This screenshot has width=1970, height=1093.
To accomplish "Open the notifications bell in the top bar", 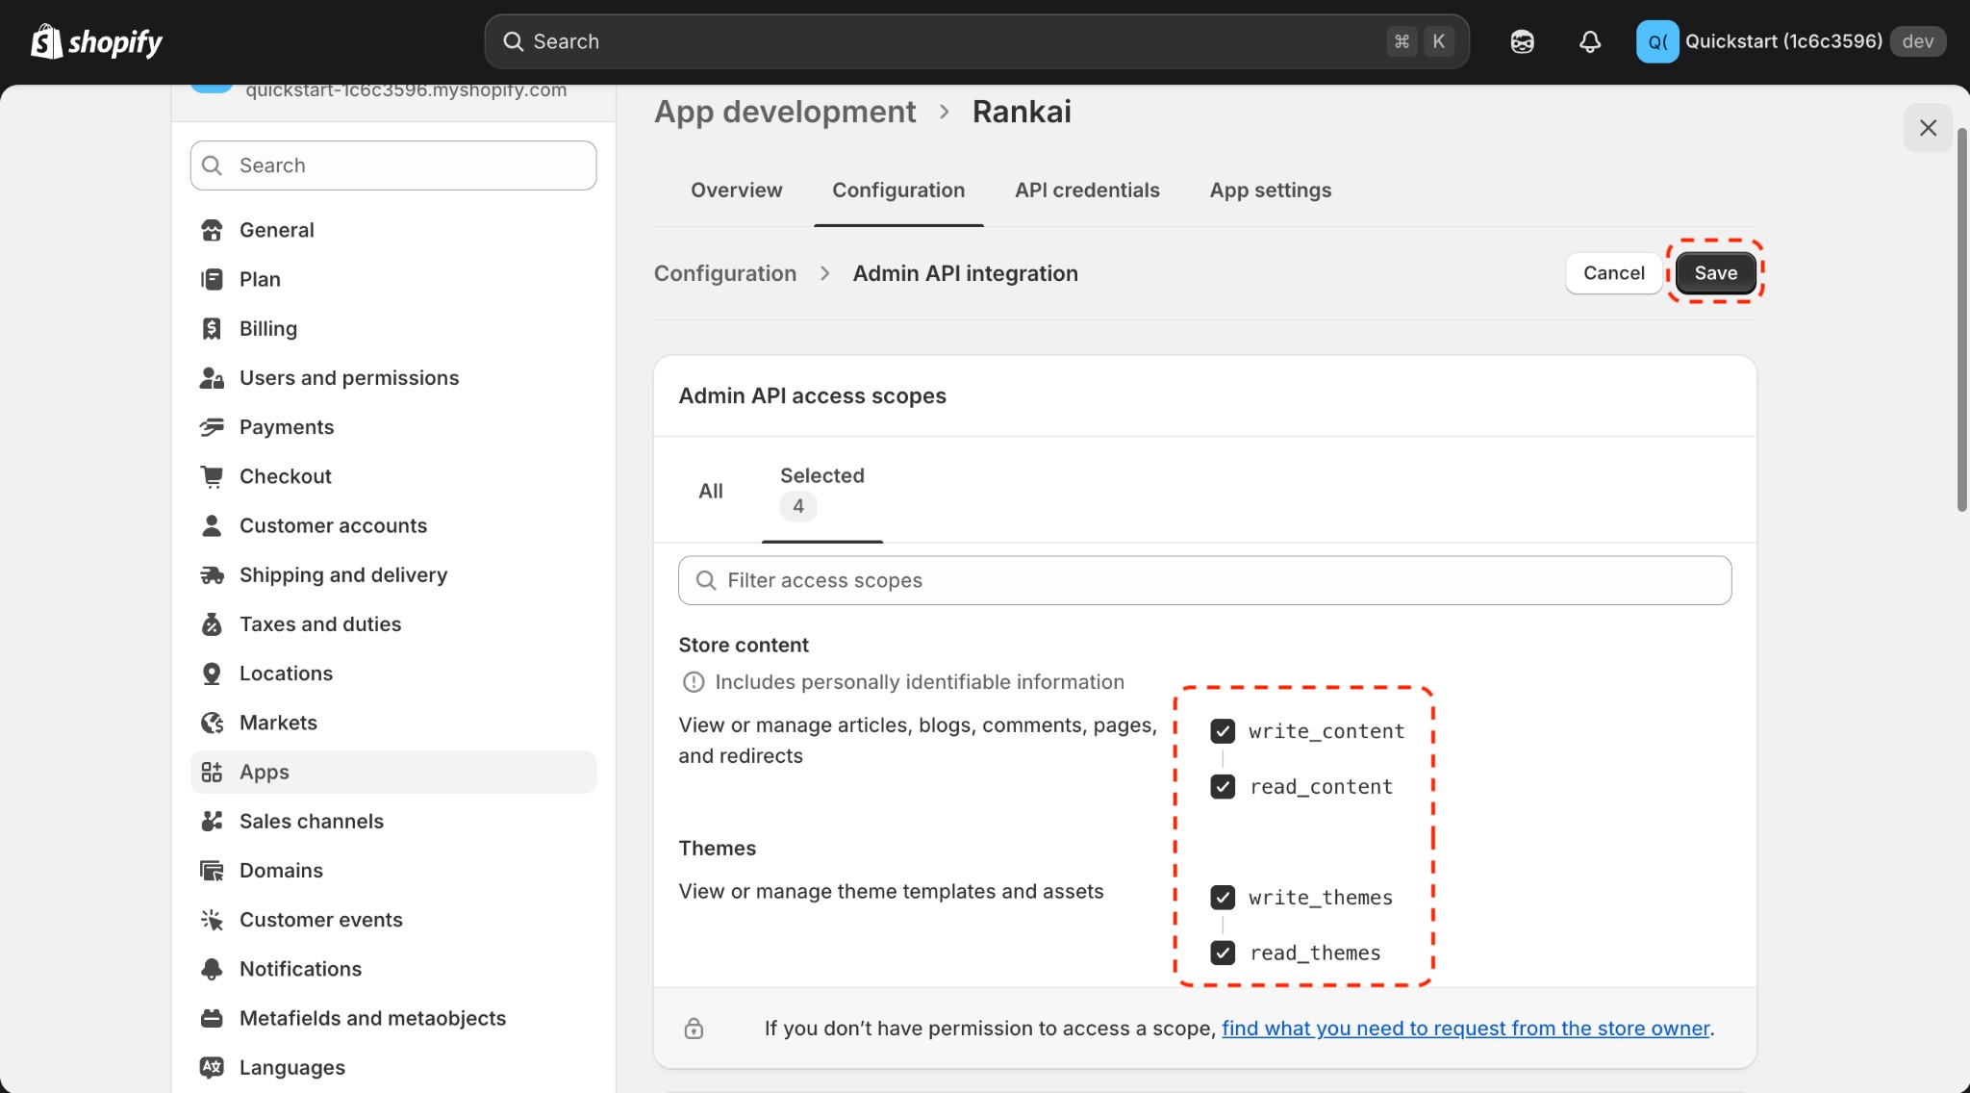I will point(1589,41).
